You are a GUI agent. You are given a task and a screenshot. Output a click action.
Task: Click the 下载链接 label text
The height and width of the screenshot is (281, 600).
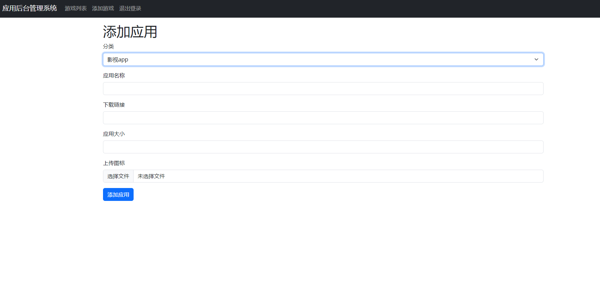tap(114, 105)
